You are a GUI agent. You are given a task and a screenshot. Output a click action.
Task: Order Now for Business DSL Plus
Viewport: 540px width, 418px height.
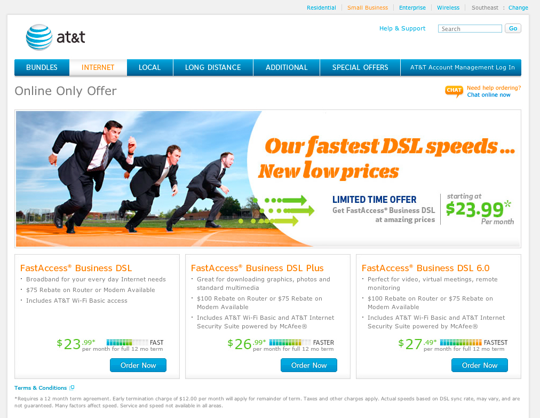click(x=309, y=365)
